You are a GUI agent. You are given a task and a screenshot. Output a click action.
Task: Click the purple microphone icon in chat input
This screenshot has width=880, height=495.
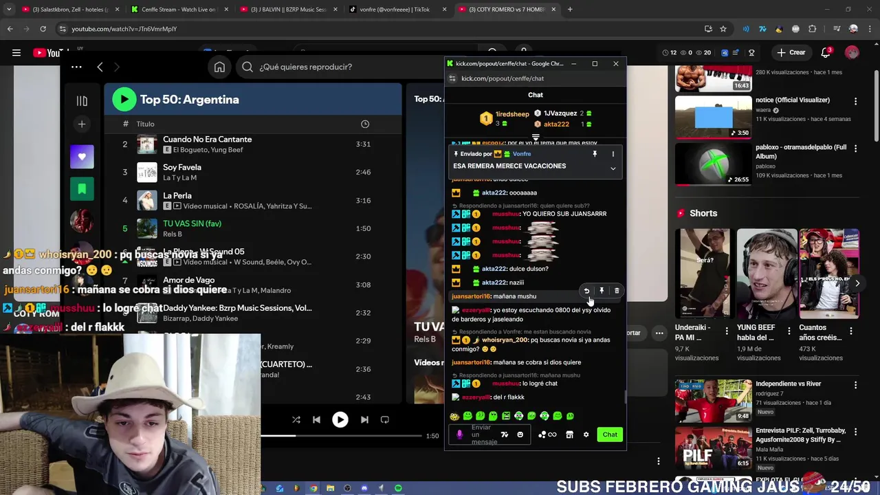pyautogui.click(x=460, y=434)
